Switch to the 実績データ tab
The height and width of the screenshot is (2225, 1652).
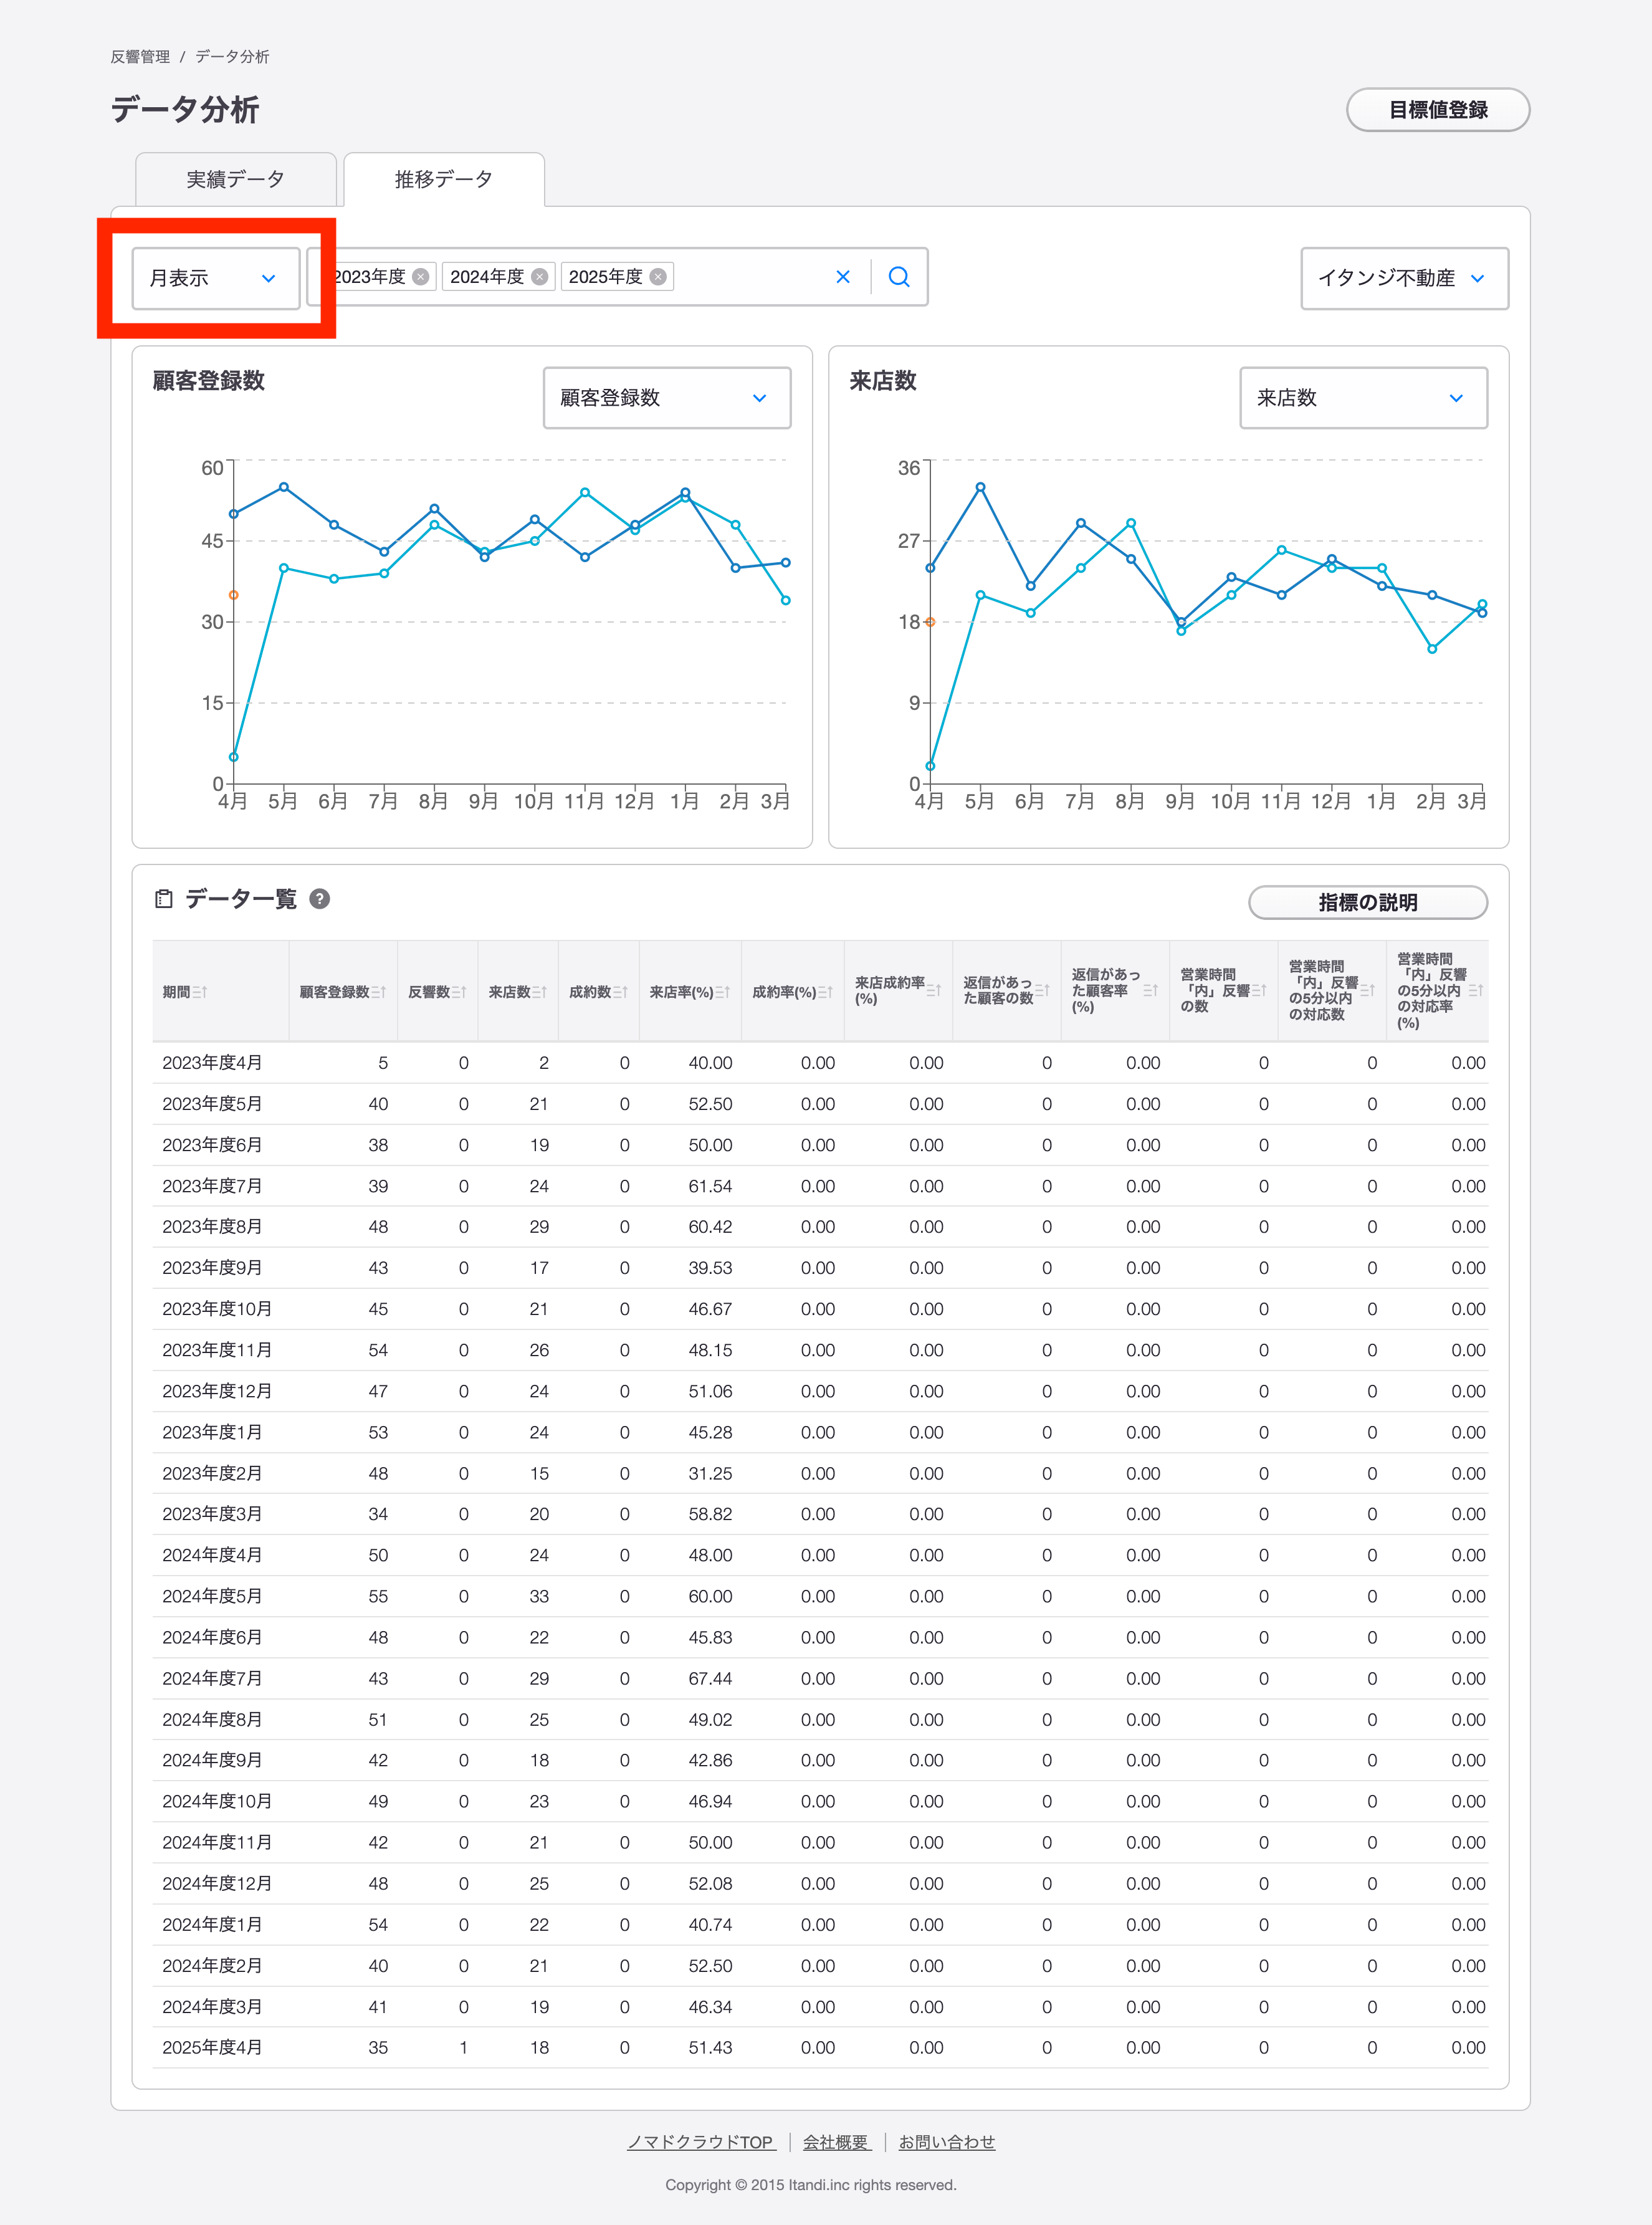pos(236,179)
